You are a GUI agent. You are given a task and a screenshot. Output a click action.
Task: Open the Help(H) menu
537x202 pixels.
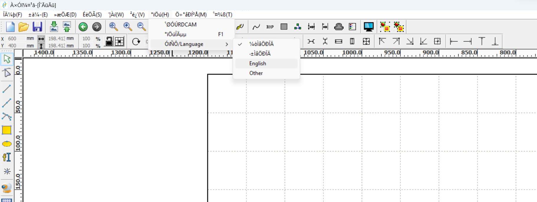(x=160, y=14)
